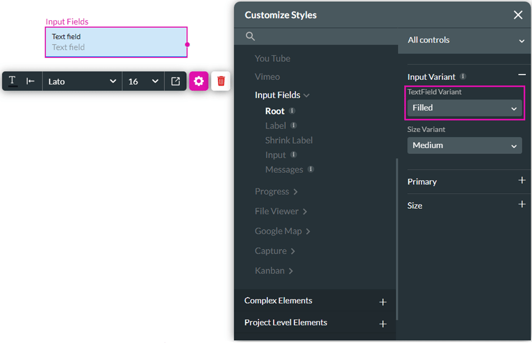This screenshot has width=532, height=343.
Task: Click info icon beside Input Variant
Action: point(463,76)
